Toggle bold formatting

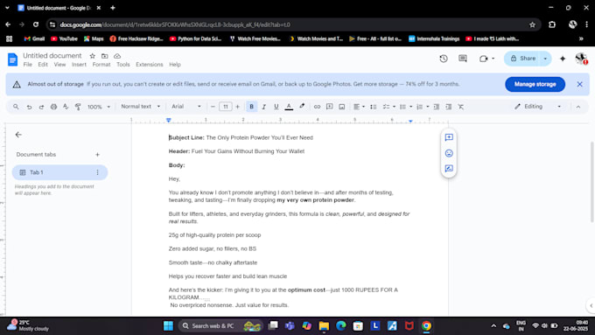point(251,107)
